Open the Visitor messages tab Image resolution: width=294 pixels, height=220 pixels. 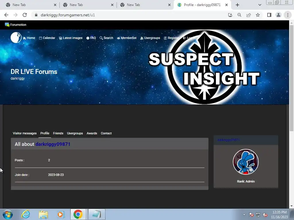[x=25, y=133]
